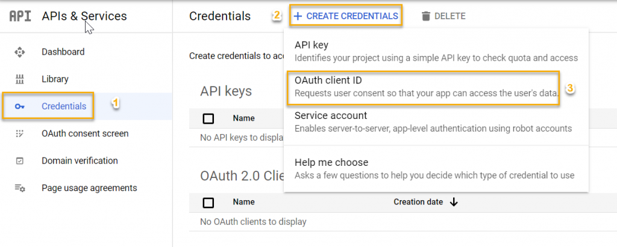Click the OAuth consent screen icon
This screenshot has width=617, height=247.
click(x=19, y=133)
